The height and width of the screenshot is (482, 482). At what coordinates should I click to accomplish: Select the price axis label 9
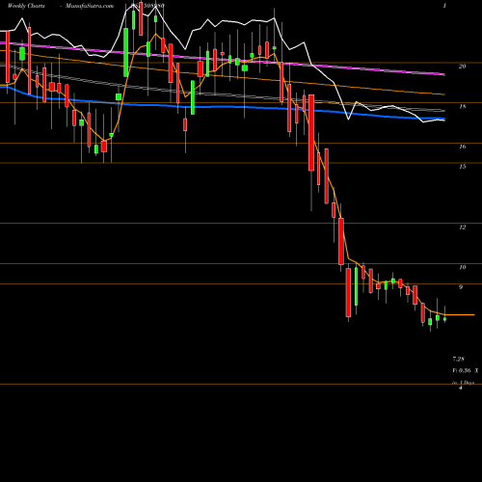(461, 287)
